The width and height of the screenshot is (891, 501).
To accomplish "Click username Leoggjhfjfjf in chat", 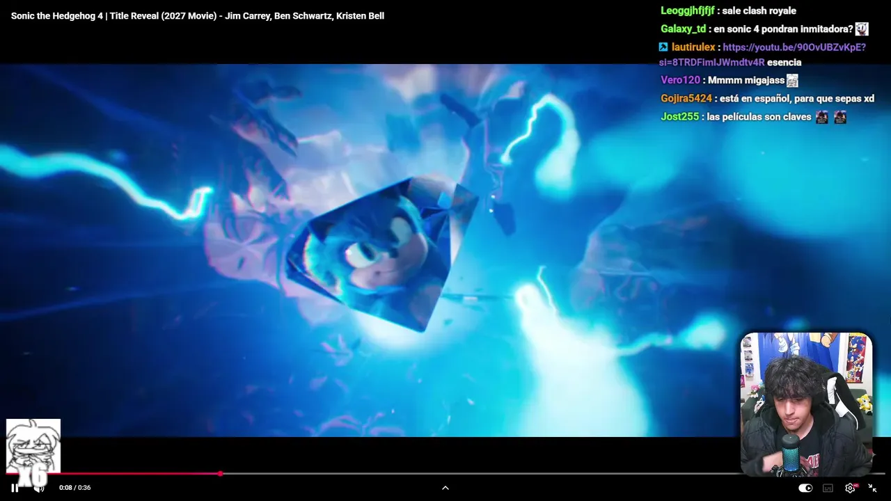I will [688, 10].
